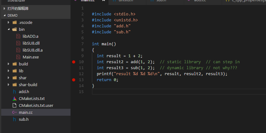Click the C++ icon of main.cc
Viewport: 266px width, 133px height.
coord(14,112)
